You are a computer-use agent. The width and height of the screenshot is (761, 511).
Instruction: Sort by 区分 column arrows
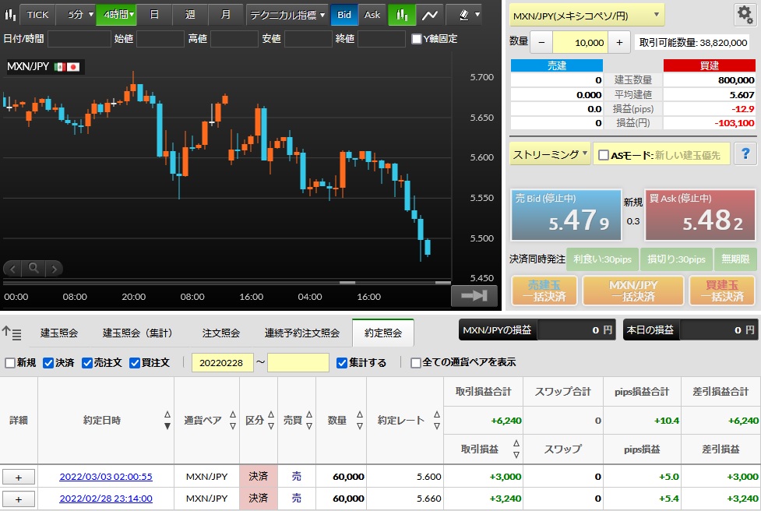click(271, 421)
